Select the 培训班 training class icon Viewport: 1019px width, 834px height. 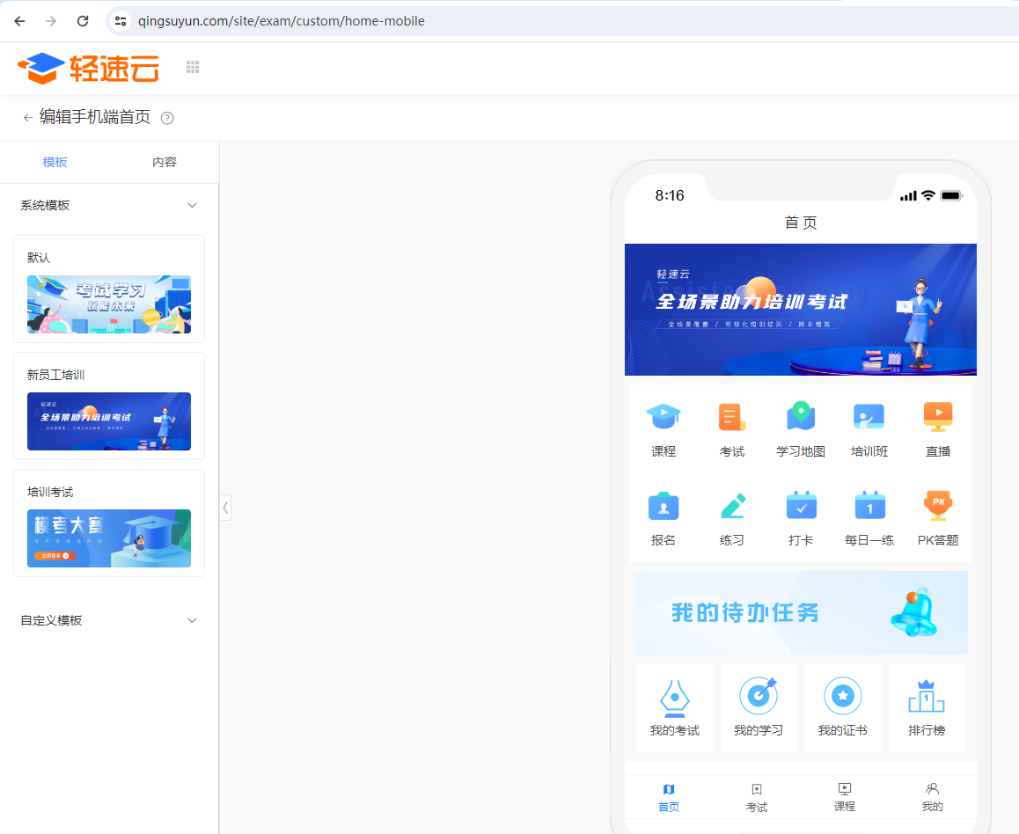click(869, 416)
